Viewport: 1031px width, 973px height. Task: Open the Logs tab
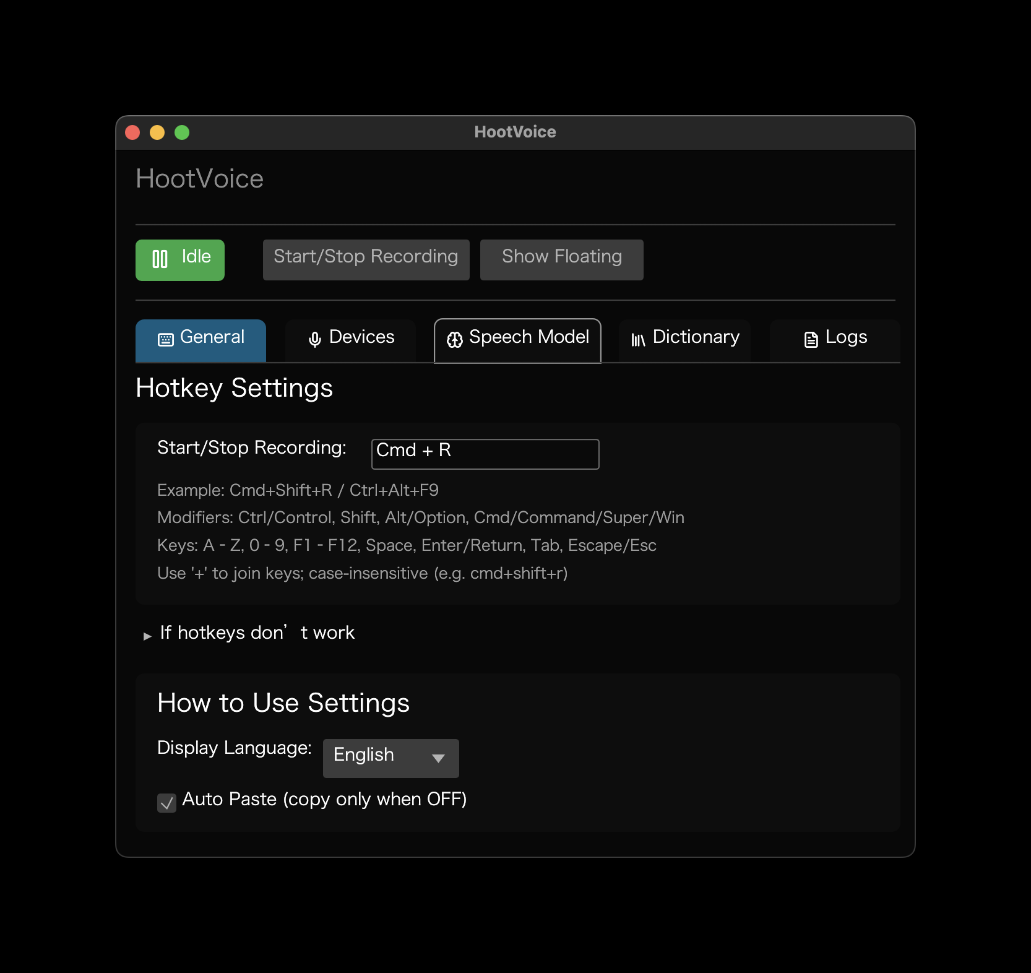coord(845,337)
